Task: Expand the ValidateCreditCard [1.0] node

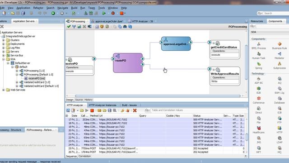Action: [17, 82]
